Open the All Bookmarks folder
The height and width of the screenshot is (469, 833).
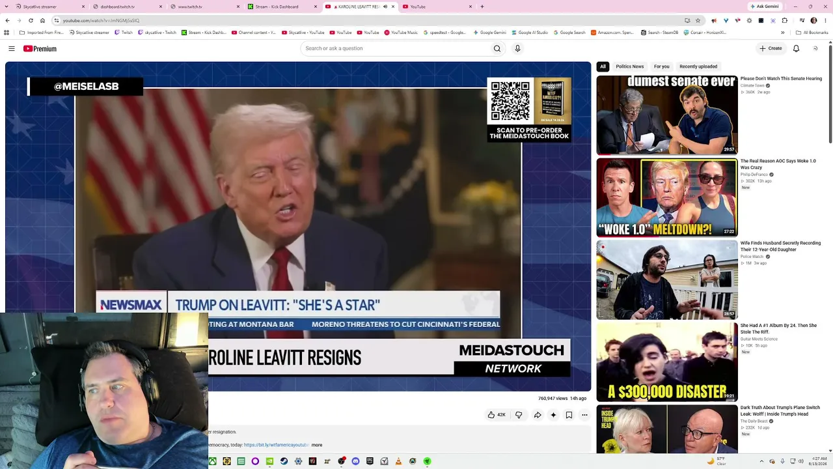pyautogui.click(x=812, y=33)
